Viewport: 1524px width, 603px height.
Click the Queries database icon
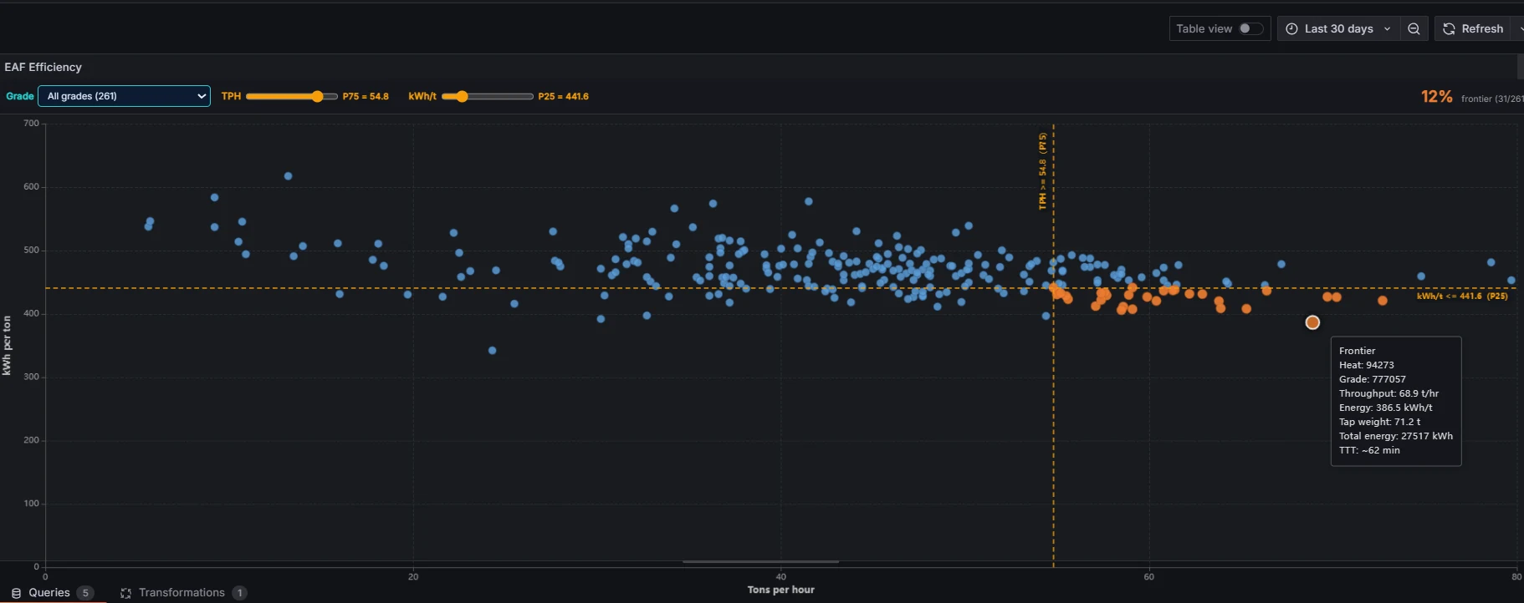[x=16, y=593]
